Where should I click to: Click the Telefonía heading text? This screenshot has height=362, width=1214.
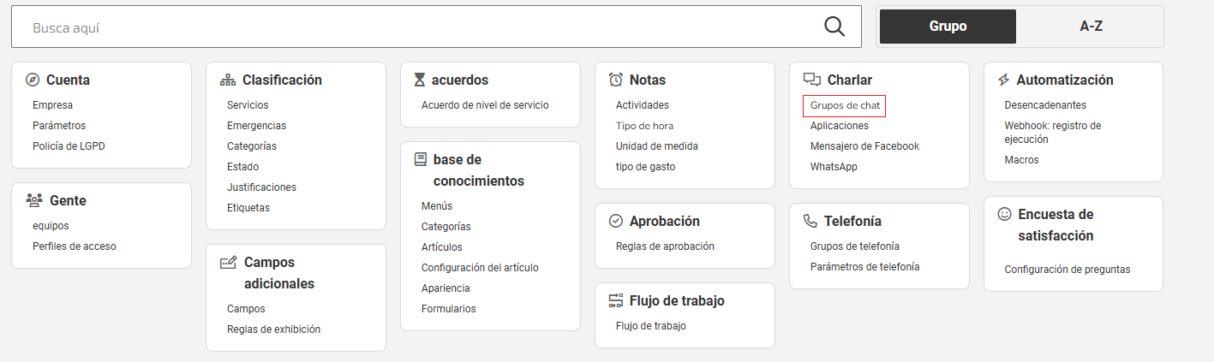click(852, 221)
